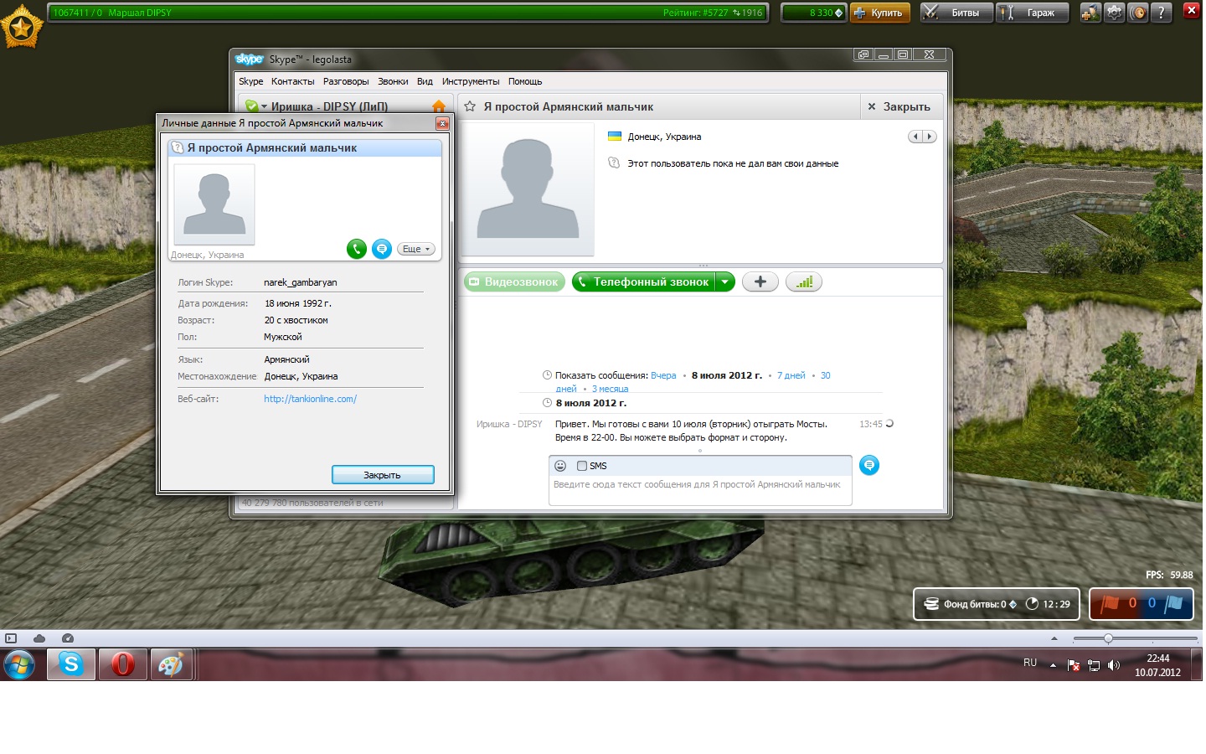Image resolution: width=1206 pixels, height=754 pixels.
Task: Click the large contact avatar in conversation pane
Action: click(x=528, y=189)
